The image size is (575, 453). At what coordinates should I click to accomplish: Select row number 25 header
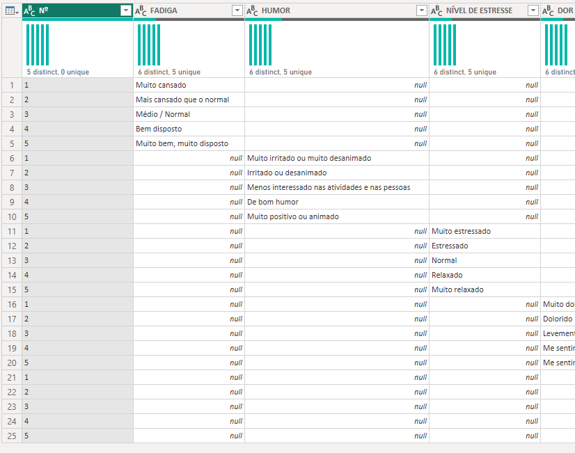[12, 436]
